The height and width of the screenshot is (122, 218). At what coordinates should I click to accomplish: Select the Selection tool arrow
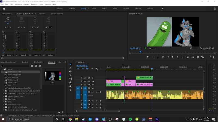pos(70,64)
